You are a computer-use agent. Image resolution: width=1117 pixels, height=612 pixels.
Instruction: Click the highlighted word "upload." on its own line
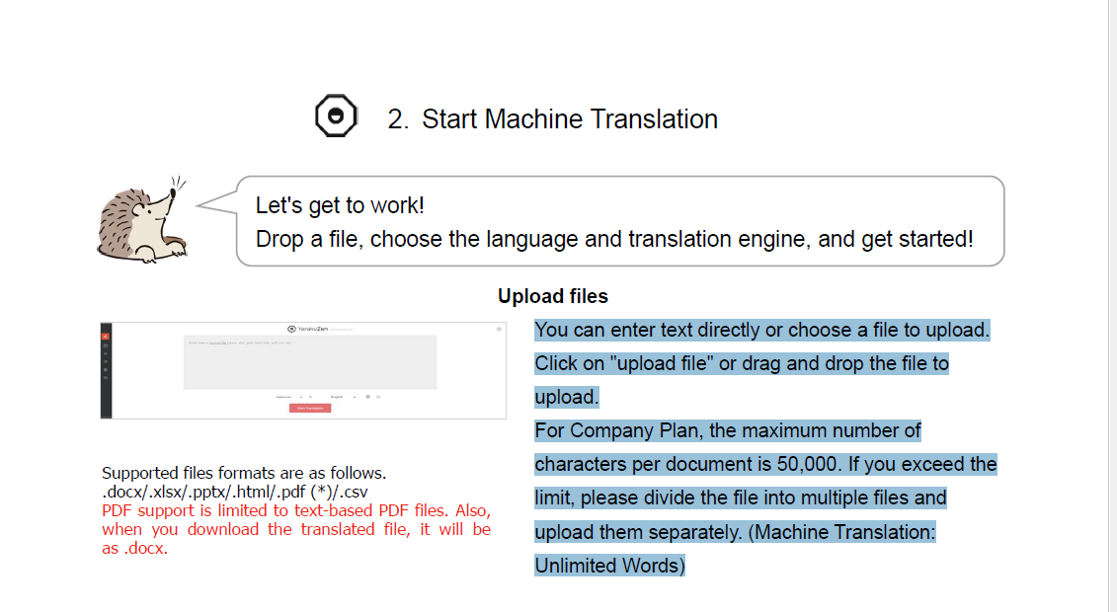point(566,397)
